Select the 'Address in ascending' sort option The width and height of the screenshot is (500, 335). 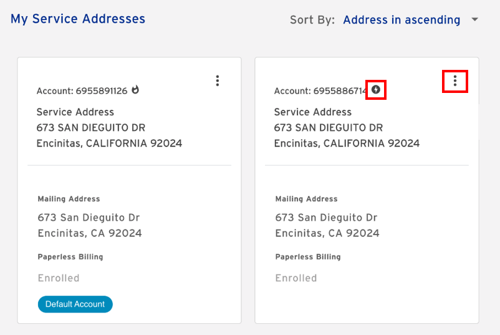[x=401, y=20]
